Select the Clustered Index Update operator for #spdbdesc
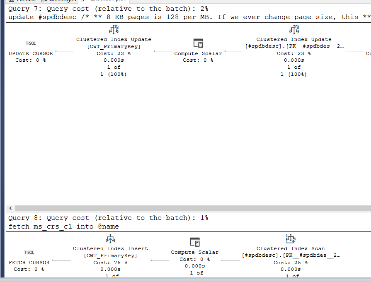The height and width of the screenshot is (282, 371). (294, 29)
